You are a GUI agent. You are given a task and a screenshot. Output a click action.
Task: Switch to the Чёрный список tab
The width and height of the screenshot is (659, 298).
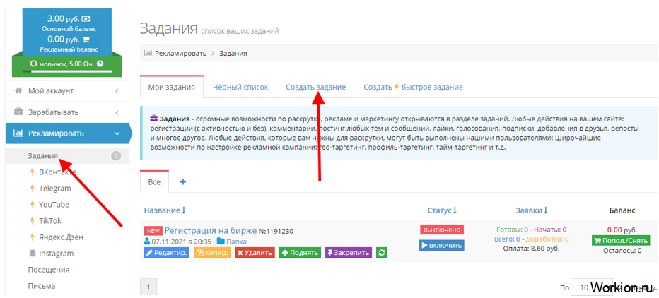click(240, 88)
